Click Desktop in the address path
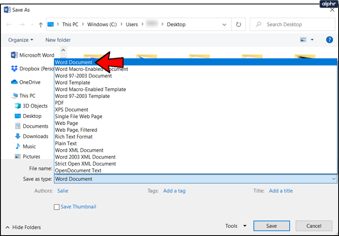 (x=176, y=24)
